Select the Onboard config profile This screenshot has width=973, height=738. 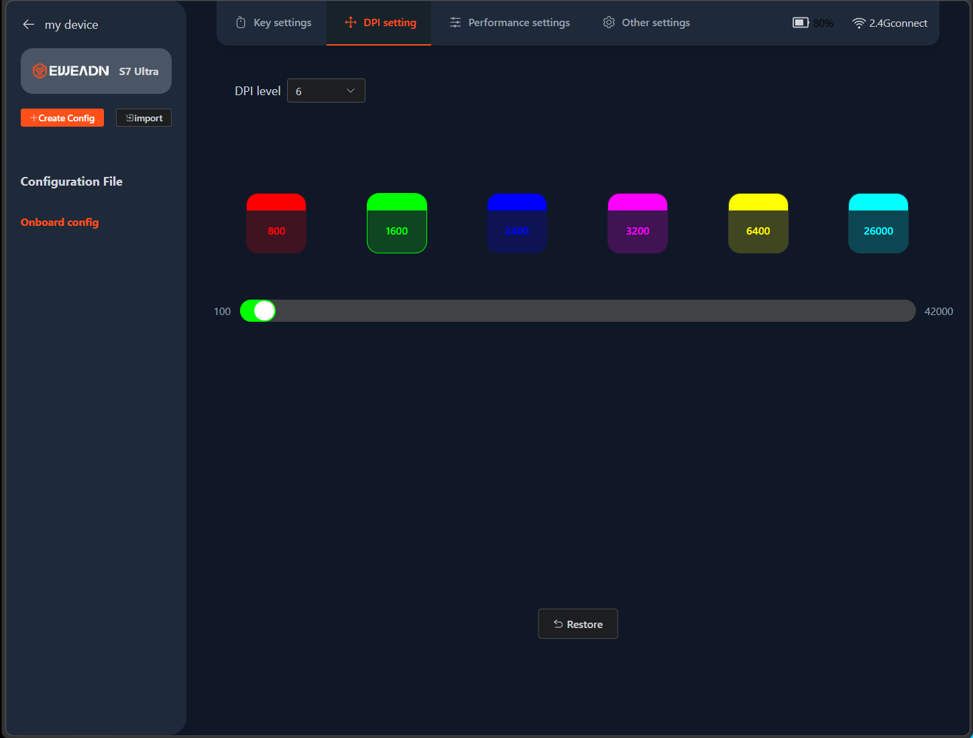pos(60,223)
